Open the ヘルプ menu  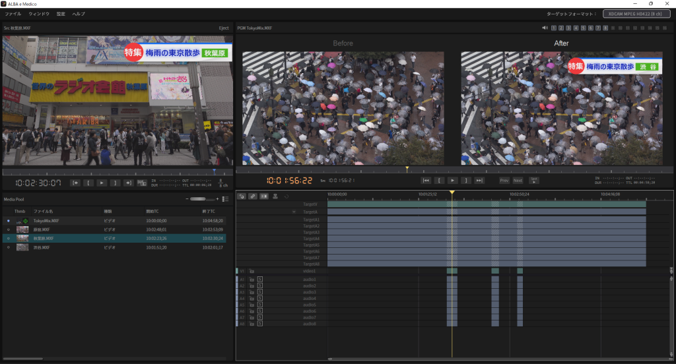tap(78, 13)
